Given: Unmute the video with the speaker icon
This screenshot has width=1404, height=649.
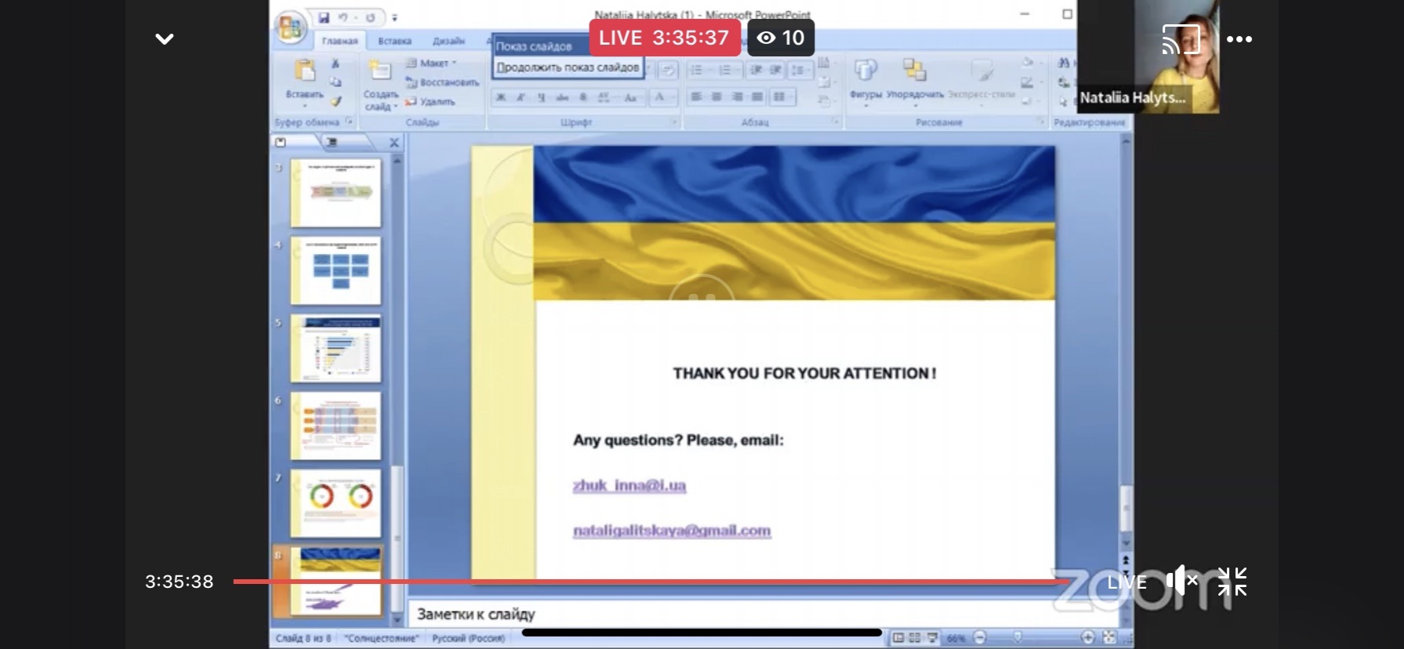Looking at the screenshot, I should coord(1181,581).
